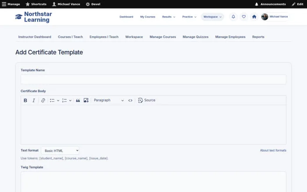Open the Text format select box
This screenshot has width=307, height=192.
60,150
